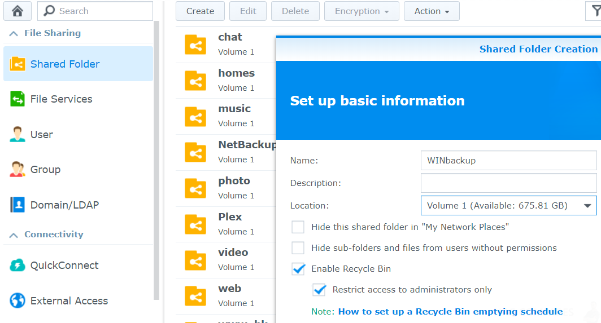The image size is (601, 323).
Task: Click the Group people icon
Action: (x=18, y=170)
